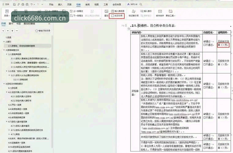Click the Undo arrow icon
Viewport: 233px width, 153px height.
point(32,5)
